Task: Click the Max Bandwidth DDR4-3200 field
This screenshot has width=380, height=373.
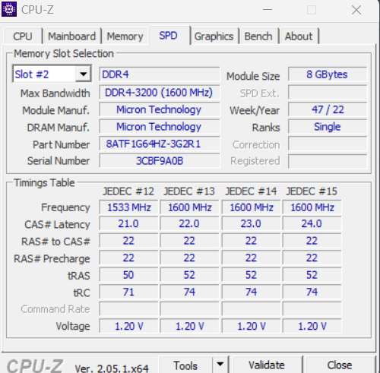Action: (x=160, y=93)
